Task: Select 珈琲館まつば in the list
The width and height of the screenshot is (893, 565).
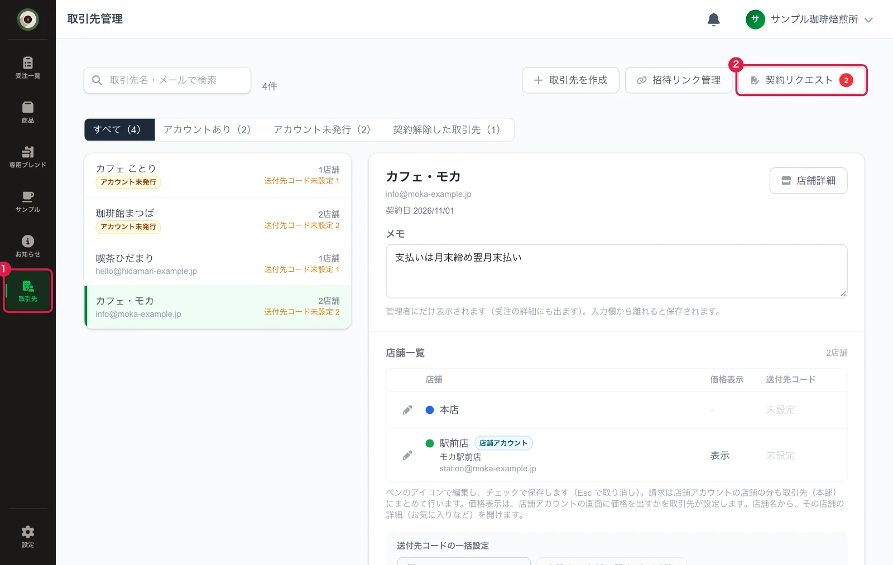Action: click(x=218, y=220)
